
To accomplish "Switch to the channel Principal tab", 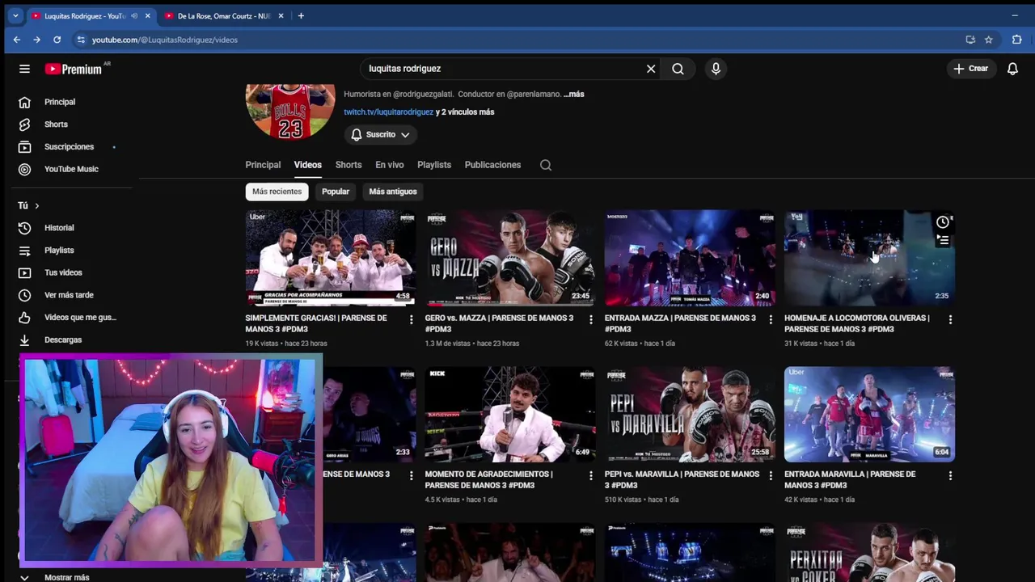I will tap(263, 165).
